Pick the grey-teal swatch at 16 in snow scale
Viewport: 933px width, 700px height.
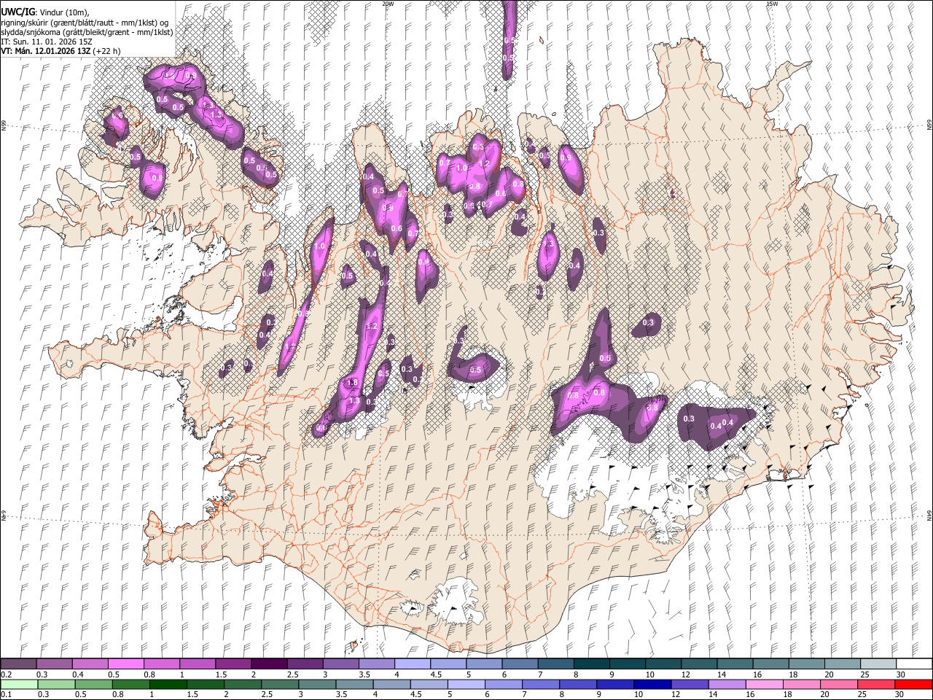770,664
